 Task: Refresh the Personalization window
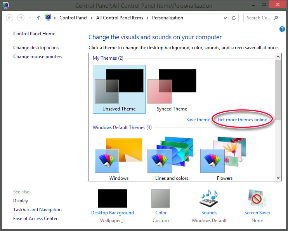tap(234, 18)
